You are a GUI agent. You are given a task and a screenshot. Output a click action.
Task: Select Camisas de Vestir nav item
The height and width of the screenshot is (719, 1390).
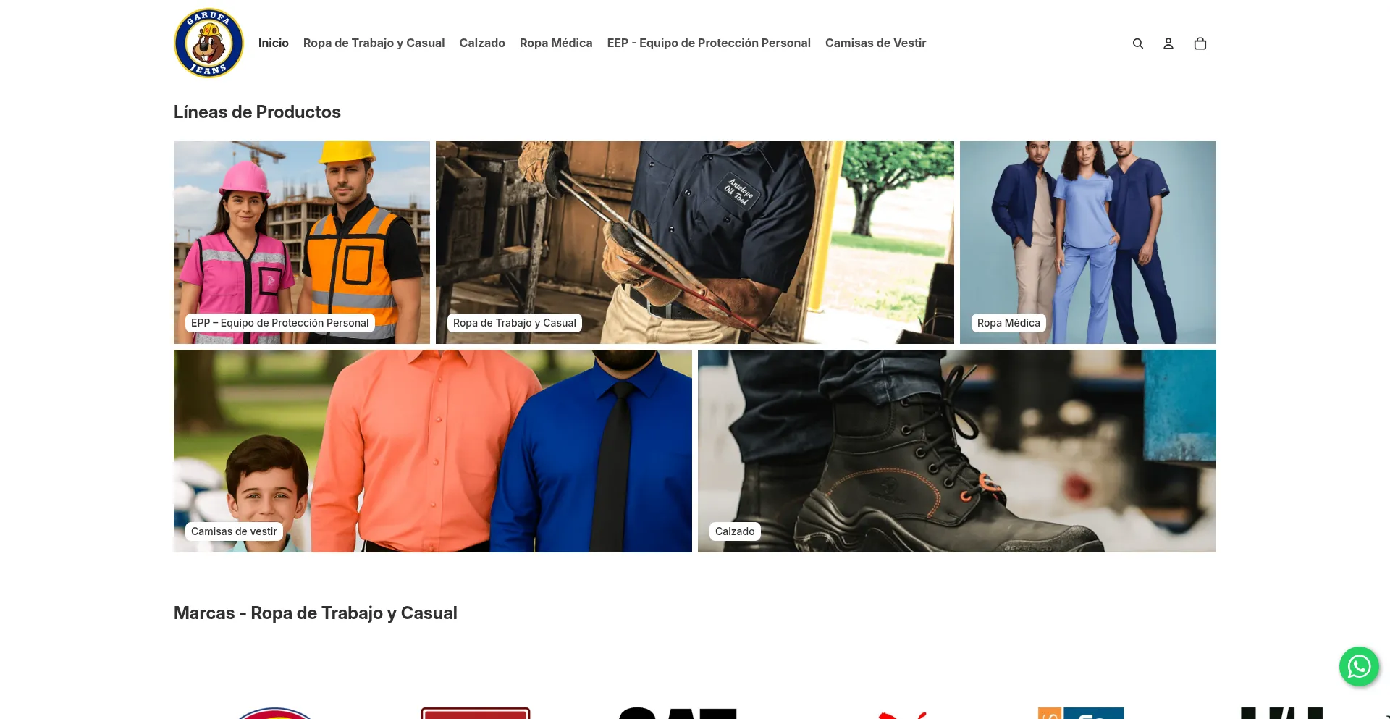point(876,43)
